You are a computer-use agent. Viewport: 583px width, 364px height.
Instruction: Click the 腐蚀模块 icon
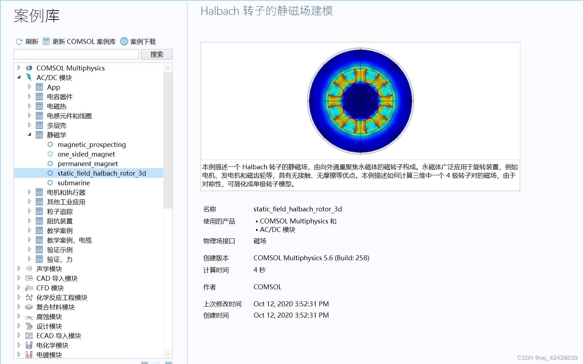tap(29, 317)
